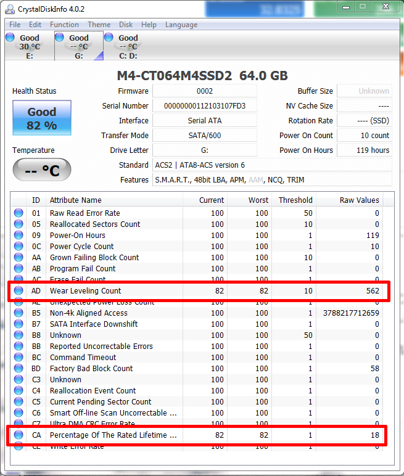Image resolution: width=404 pixels, height=476 pixels.
Task: Click status orb of Wear Leveling Count
Action: tap(19, 290)
